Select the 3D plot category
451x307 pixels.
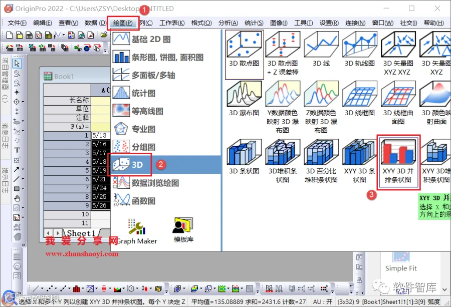pyautogui.click(x=166, y=165)
